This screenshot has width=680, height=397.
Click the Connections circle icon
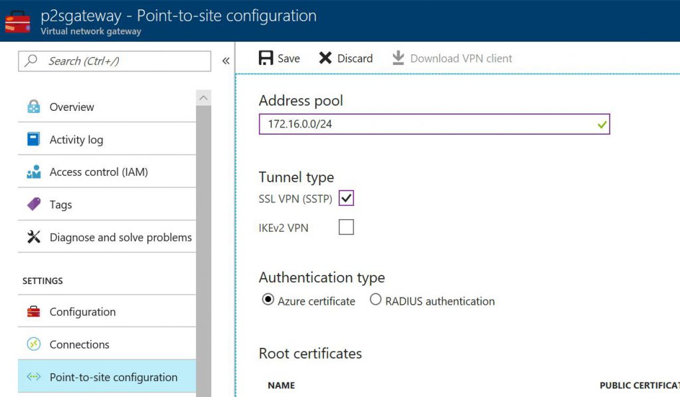[33, 344]
